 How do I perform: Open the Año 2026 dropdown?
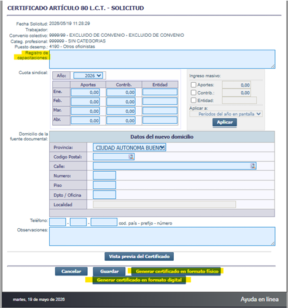88,75
